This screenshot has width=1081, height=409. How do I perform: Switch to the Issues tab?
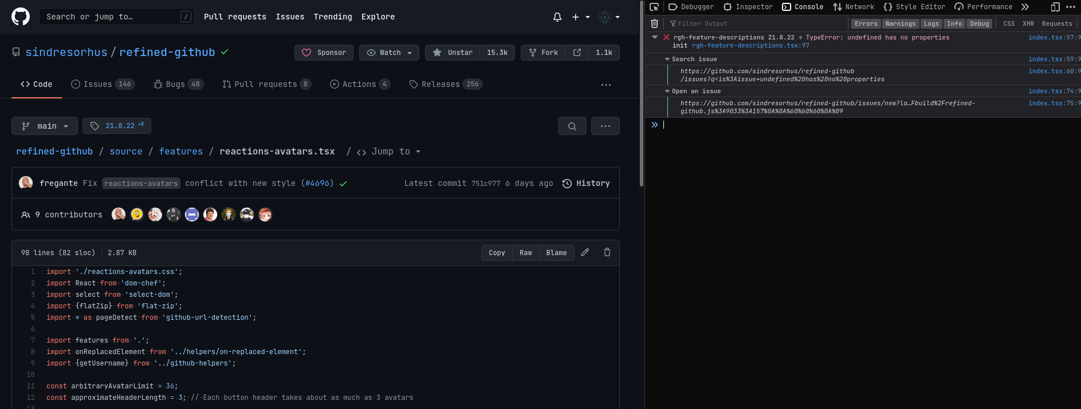click(103, 84)
